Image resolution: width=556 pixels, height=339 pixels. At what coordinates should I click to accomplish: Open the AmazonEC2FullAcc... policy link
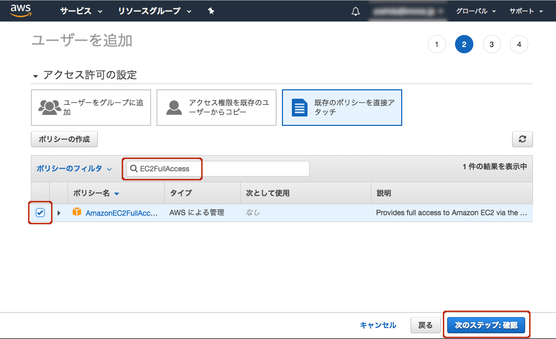coord(121,213)
